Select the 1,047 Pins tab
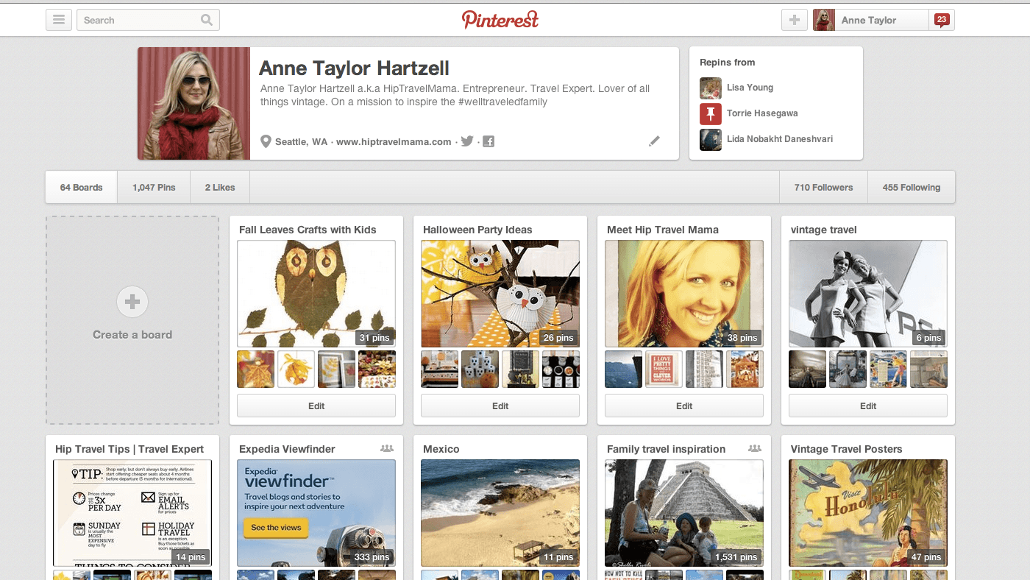This screenshot has width=1030, height=580. (x=154, y=188)
